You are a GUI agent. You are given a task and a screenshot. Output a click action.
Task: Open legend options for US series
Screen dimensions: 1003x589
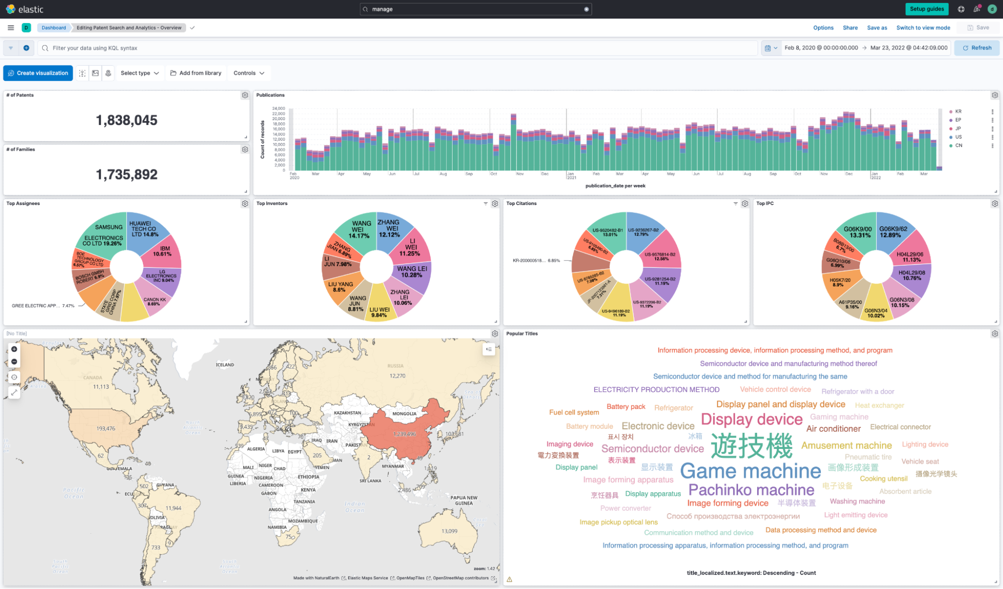coord(992,137)
